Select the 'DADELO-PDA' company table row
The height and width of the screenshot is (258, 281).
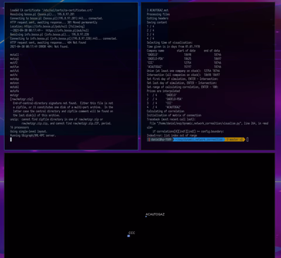click(x=184, y=59)
